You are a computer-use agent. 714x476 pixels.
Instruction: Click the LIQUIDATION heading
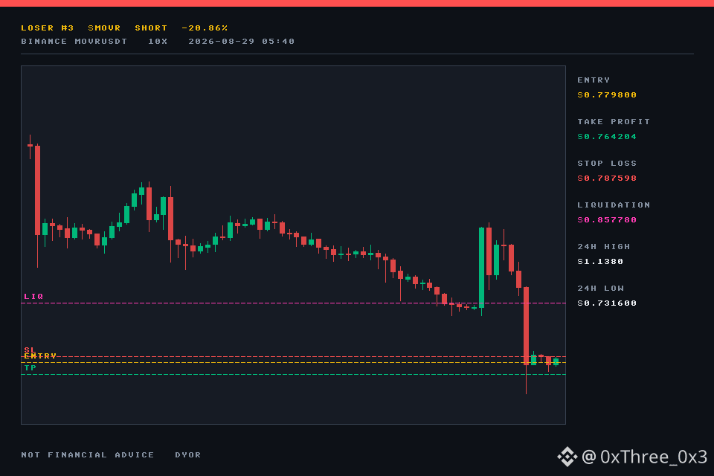pos(614,205)
